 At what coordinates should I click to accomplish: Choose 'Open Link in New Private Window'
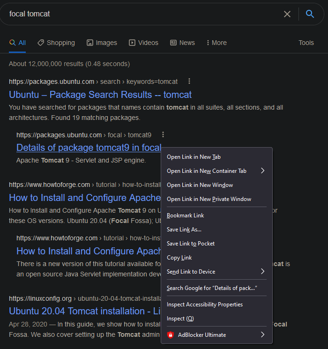(x=216, y=199)
